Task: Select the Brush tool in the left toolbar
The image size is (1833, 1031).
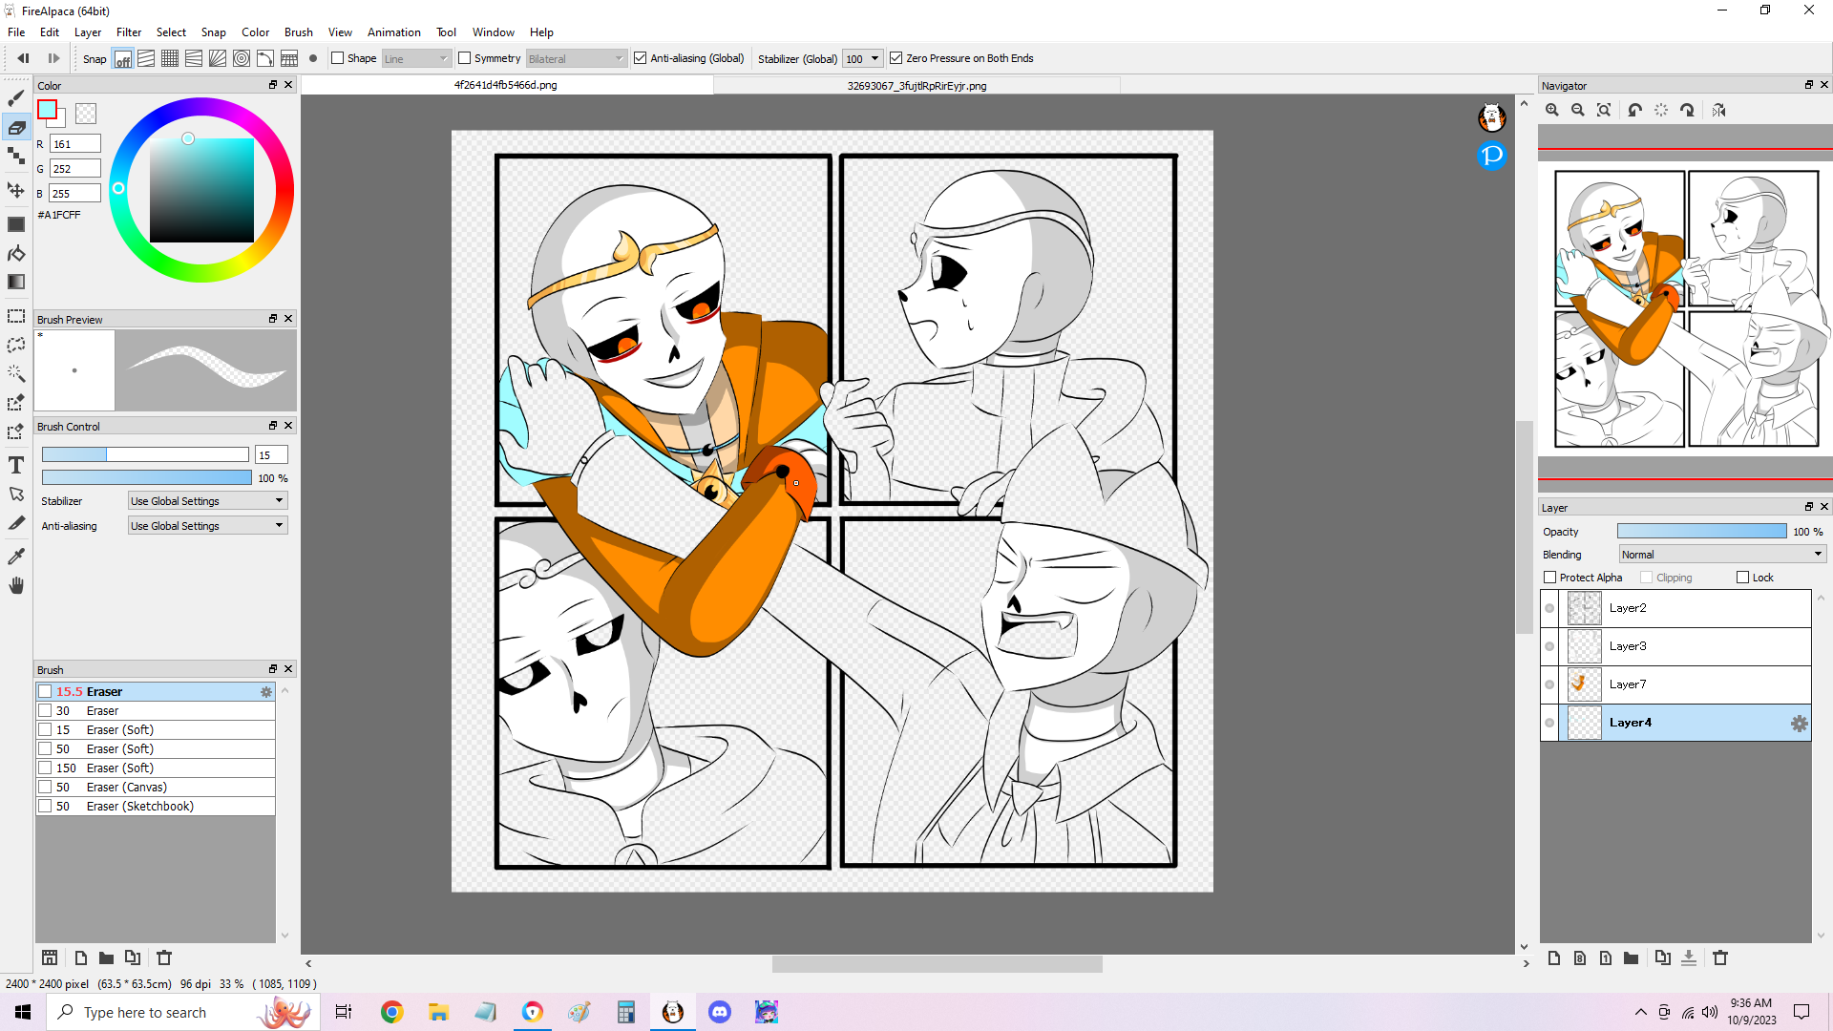Action: (x=16, y=98)
